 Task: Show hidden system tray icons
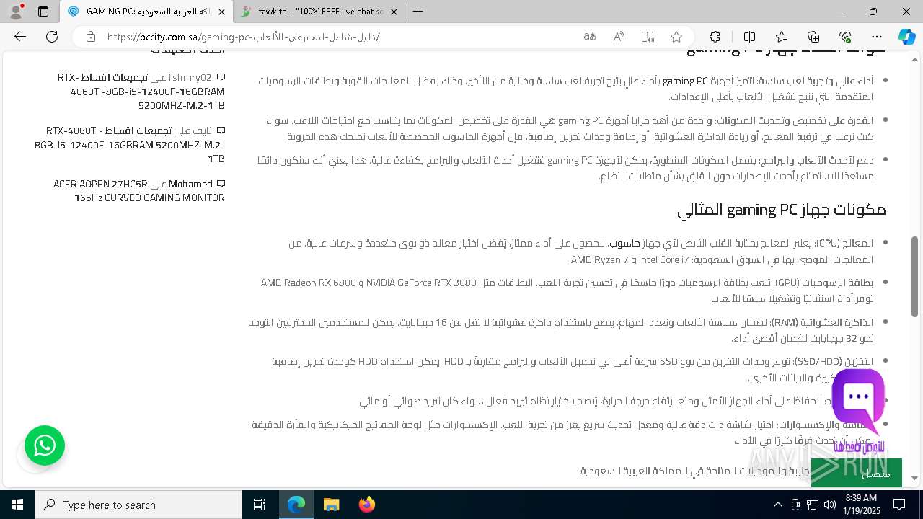click(x=777, y=505)
